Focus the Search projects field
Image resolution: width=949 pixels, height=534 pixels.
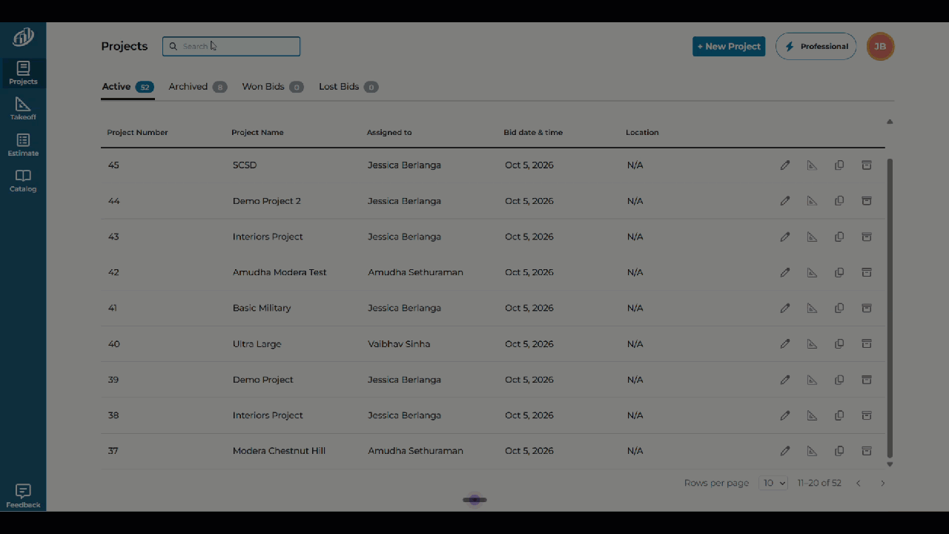click(x=231, y=46)
